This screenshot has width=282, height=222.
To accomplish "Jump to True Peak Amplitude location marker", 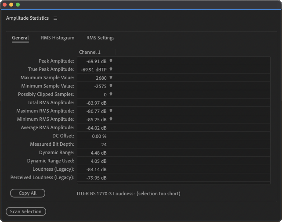I will coord(111,69).
